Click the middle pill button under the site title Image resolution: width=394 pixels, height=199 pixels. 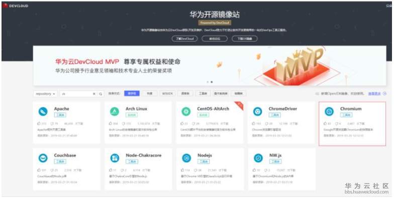[x=215, y=39]
